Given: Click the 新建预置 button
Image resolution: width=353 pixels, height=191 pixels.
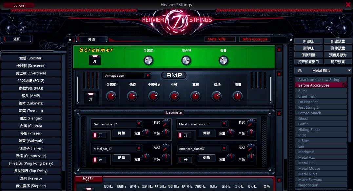Looking at the screenshot, I should coord(338,41).
